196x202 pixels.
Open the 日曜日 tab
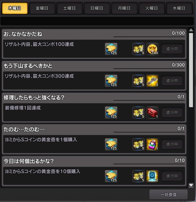coord(97,8)
